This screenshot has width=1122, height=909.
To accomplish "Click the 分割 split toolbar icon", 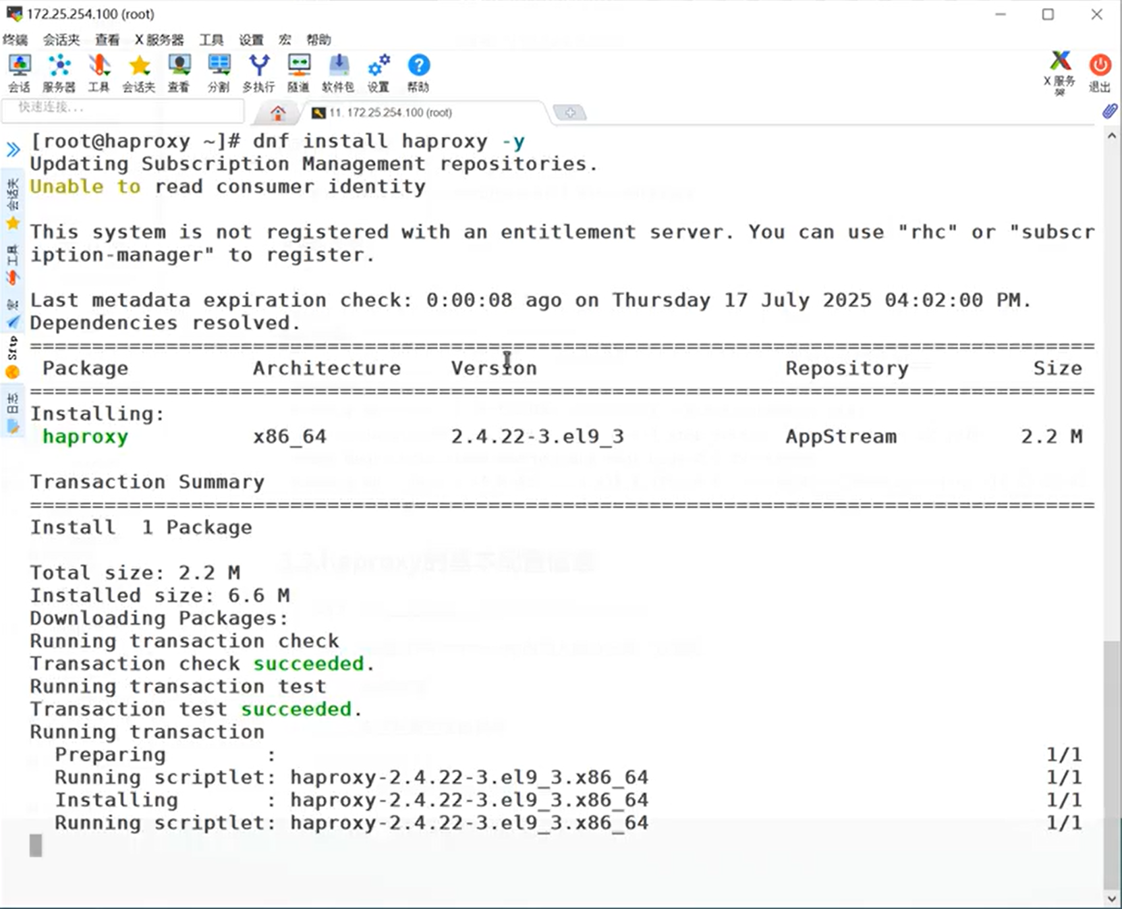I will tap(219, 73).
